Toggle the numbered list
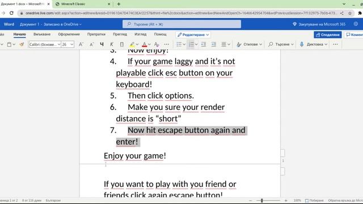Viewport: 363px width, 204px height. (x=191, y=44)
